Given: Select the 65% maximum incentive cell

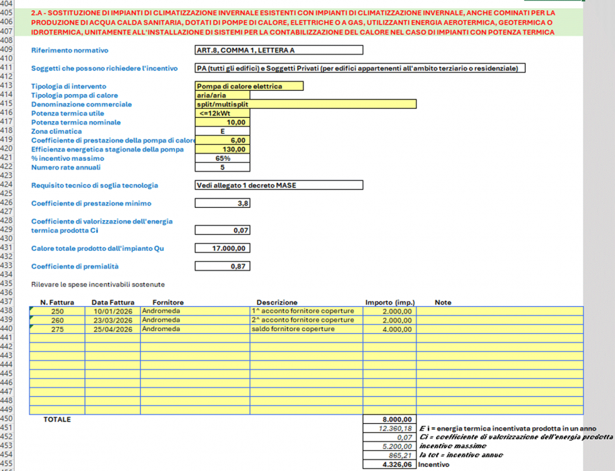Looking at the screenshot, I should pos(222,159).
